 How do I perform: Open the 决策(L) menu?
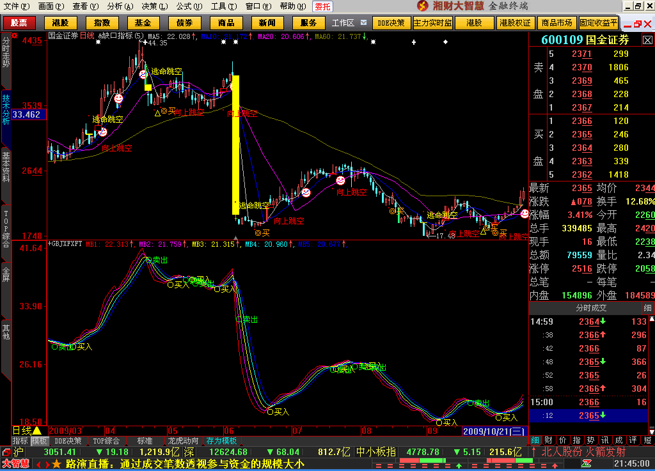[x=155, y=6]
